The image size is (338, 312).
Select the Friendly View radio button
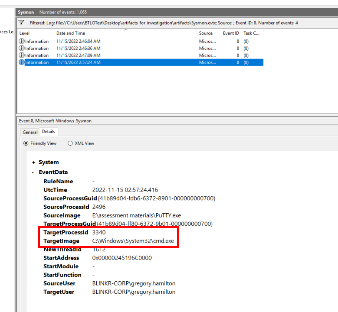click(x=26, y=143)
